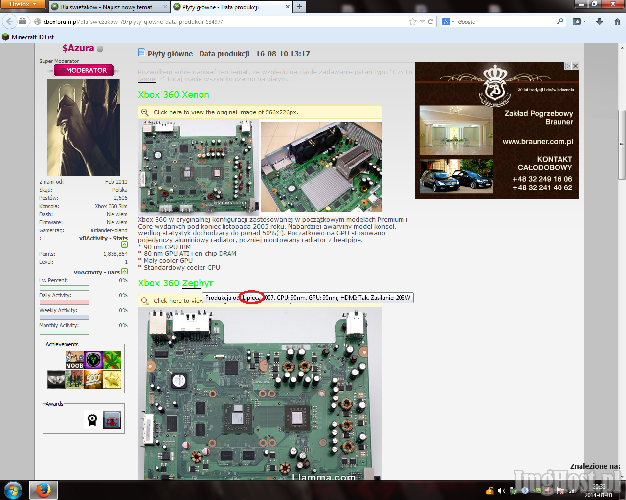Screen dimensions: 626x500
Task: Open the $Azura user profile link
Action: click(x=78, y=48)
